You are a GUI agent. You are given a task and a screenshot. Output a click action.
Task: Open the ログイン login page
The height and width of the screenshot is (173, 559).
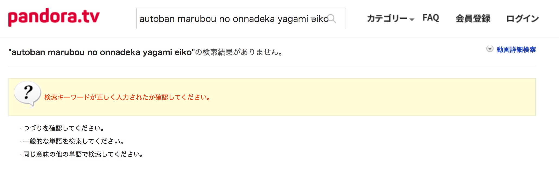(522, 18)
